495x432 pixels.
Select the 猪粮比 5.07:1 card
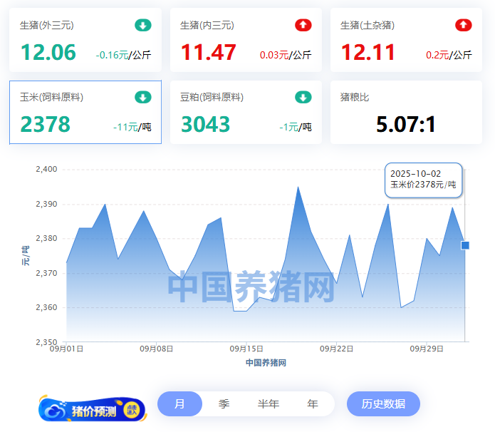click(406, 113)
